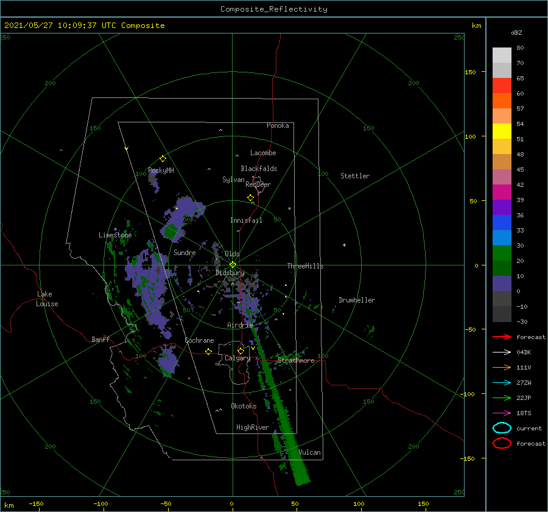This screenshot has width=548, height=512.
Task: Select the yellow 54 dBZ color swatch
Action: tap(502, 131)
